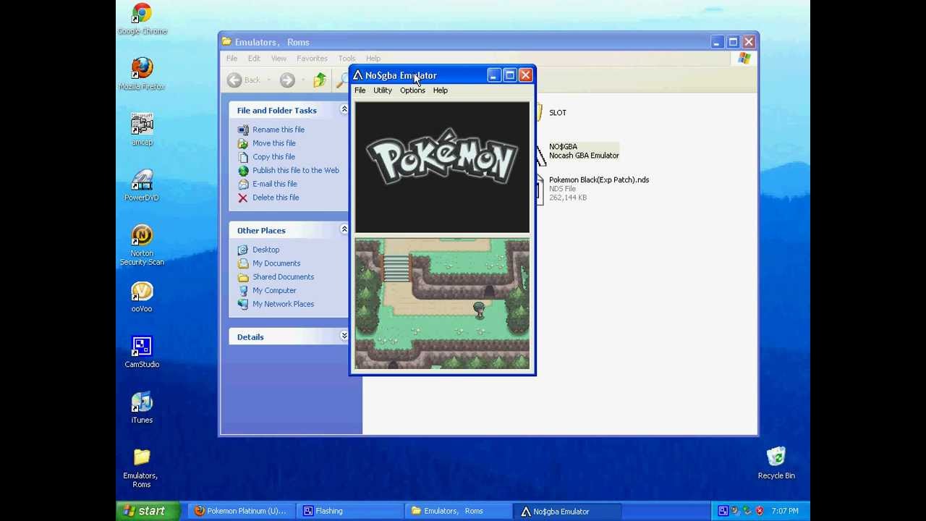Image resolution: width=926 pixels, height=521 pixels.
Task: Click the Move this file icon
Action: point(243,143)
